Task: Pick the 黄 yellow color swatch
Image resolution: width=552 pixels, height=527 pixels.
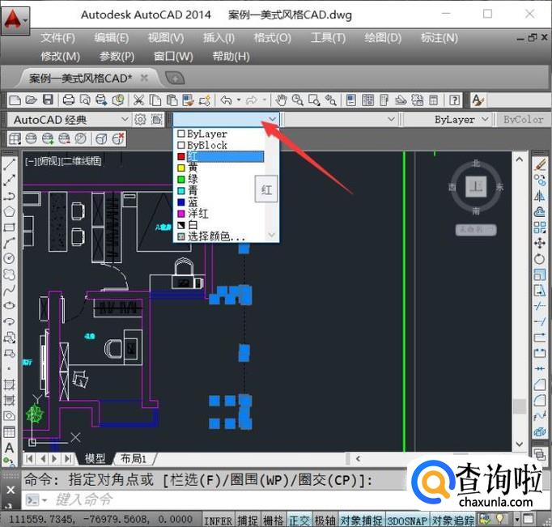Action: [x=181, y=168]
